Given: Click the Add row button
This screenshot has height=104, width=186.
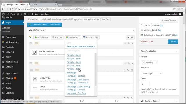Looking at the screenshot, I should [x=57, y=37].
